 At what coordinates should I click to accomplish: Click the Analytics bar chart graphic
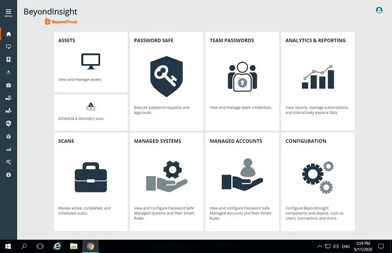tap(318, 77)
